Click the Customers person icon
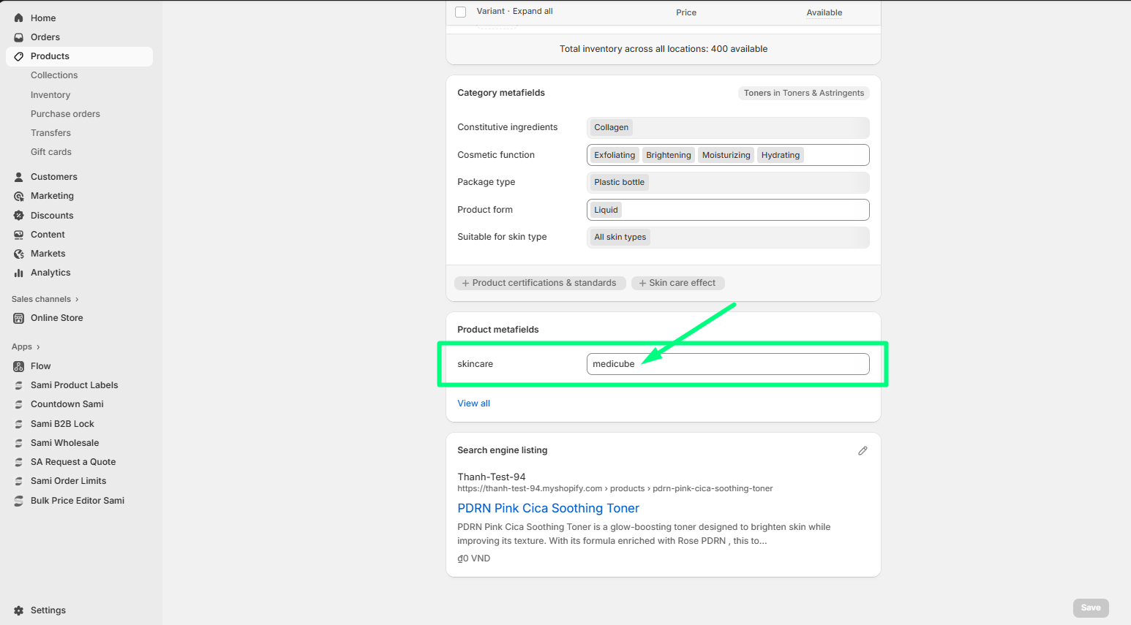Screen dimensions: 1131x625 click(19, 177)
